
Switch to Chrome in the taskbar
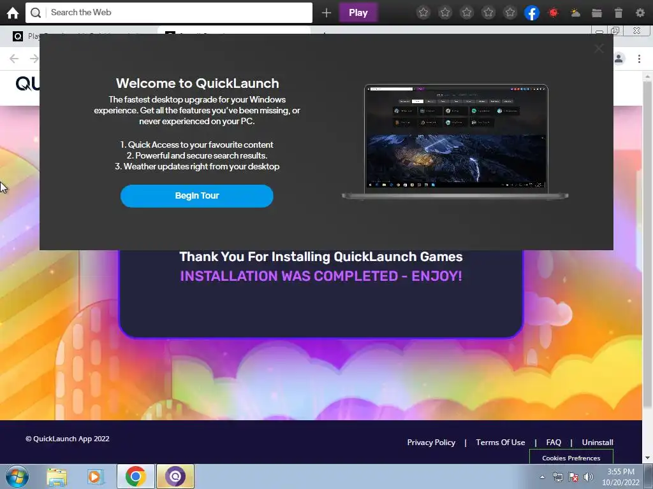(x=135, y=476)
